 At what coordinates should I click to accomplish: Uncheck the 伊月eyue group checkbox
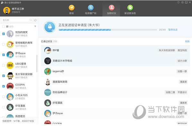4,55
